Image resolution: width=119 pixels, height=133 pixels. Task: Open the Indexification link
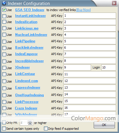point(26,22)
